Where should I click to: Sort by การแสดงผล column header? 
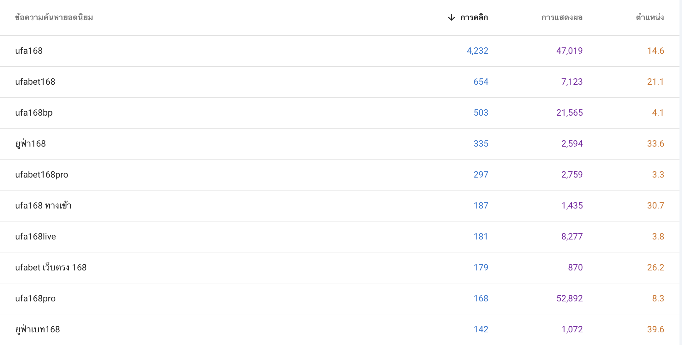(x=562, y=17)
